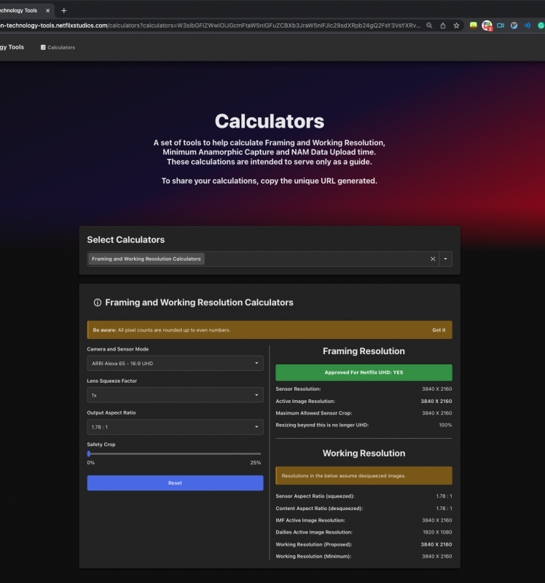Click the zoom magnifier icon in address bar
This screenshot has height=583, width=545.
[429, 26]
